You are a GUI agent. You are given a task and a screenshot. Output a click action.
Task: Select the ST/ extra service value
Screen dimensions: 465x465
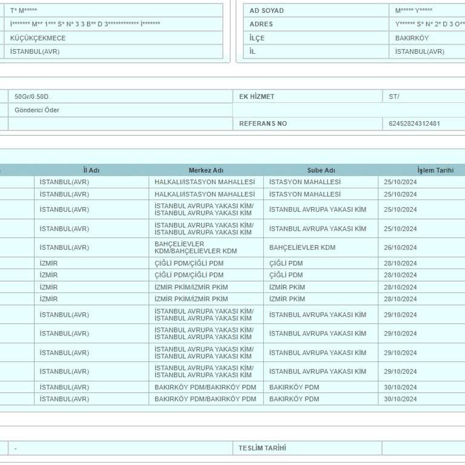click(x=394, y=97)
